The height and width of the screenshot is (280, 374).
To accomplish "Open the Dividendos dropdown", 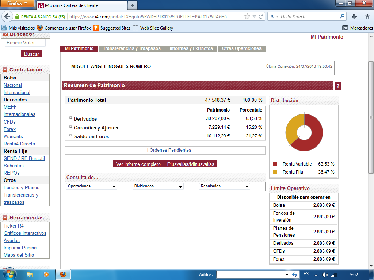I will [x=158, y=186].
